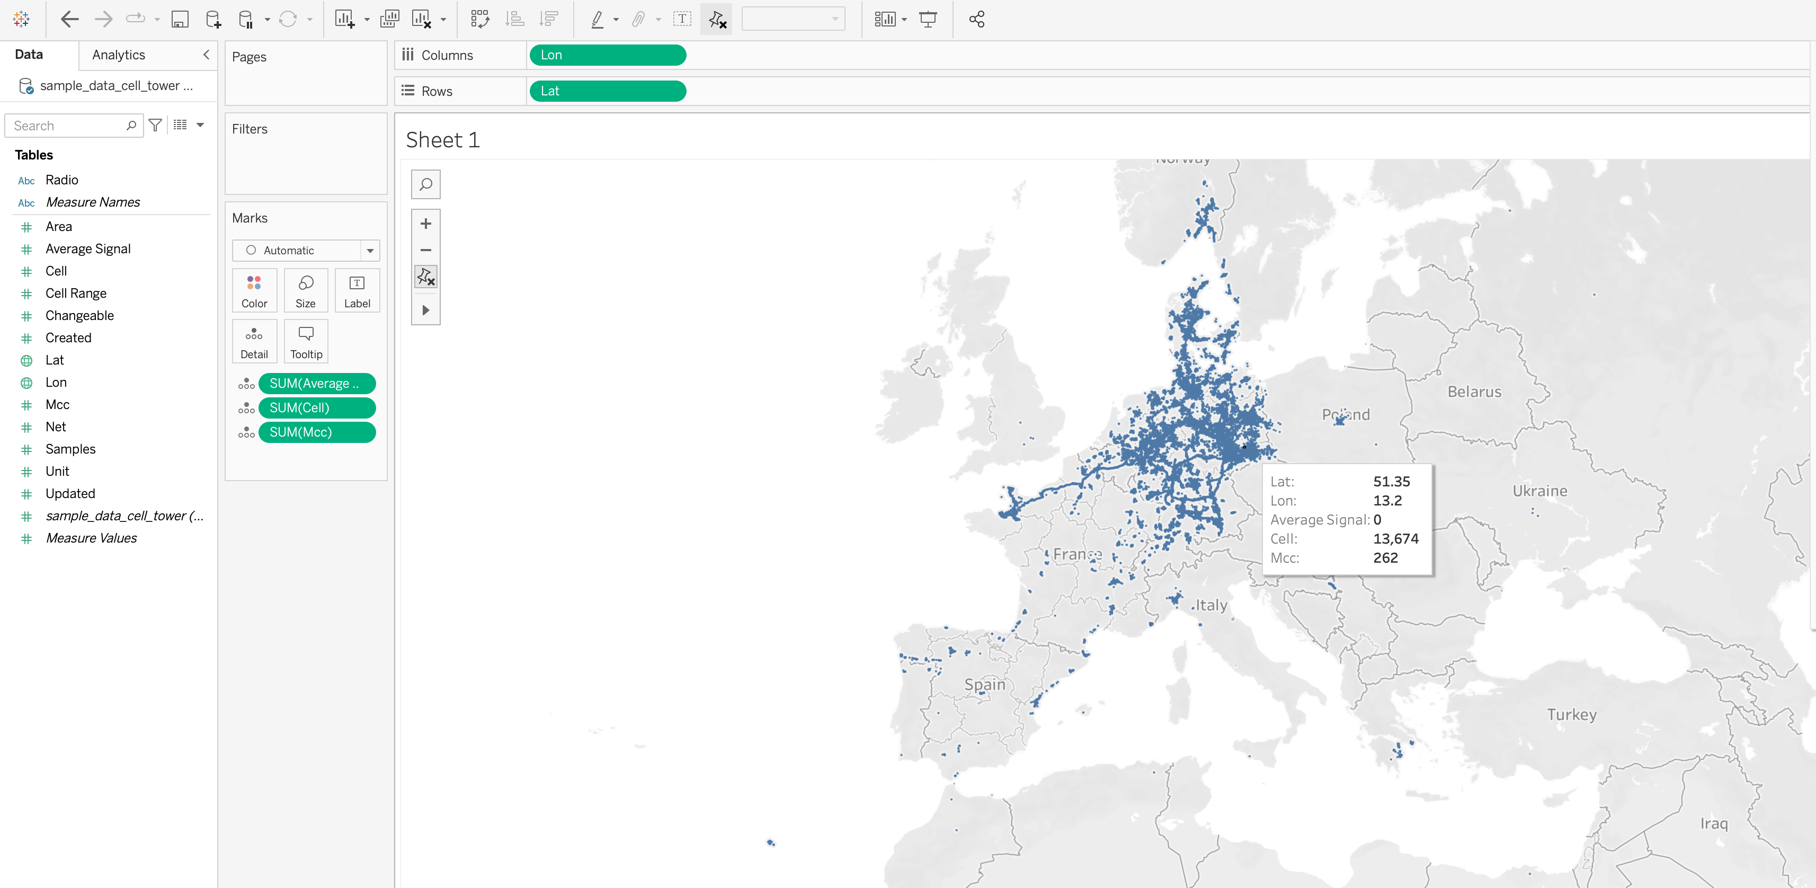This screenshot has height=888, width=1816.
Task: Click the Tooltip button on Marks card
Action: point(306,341)
